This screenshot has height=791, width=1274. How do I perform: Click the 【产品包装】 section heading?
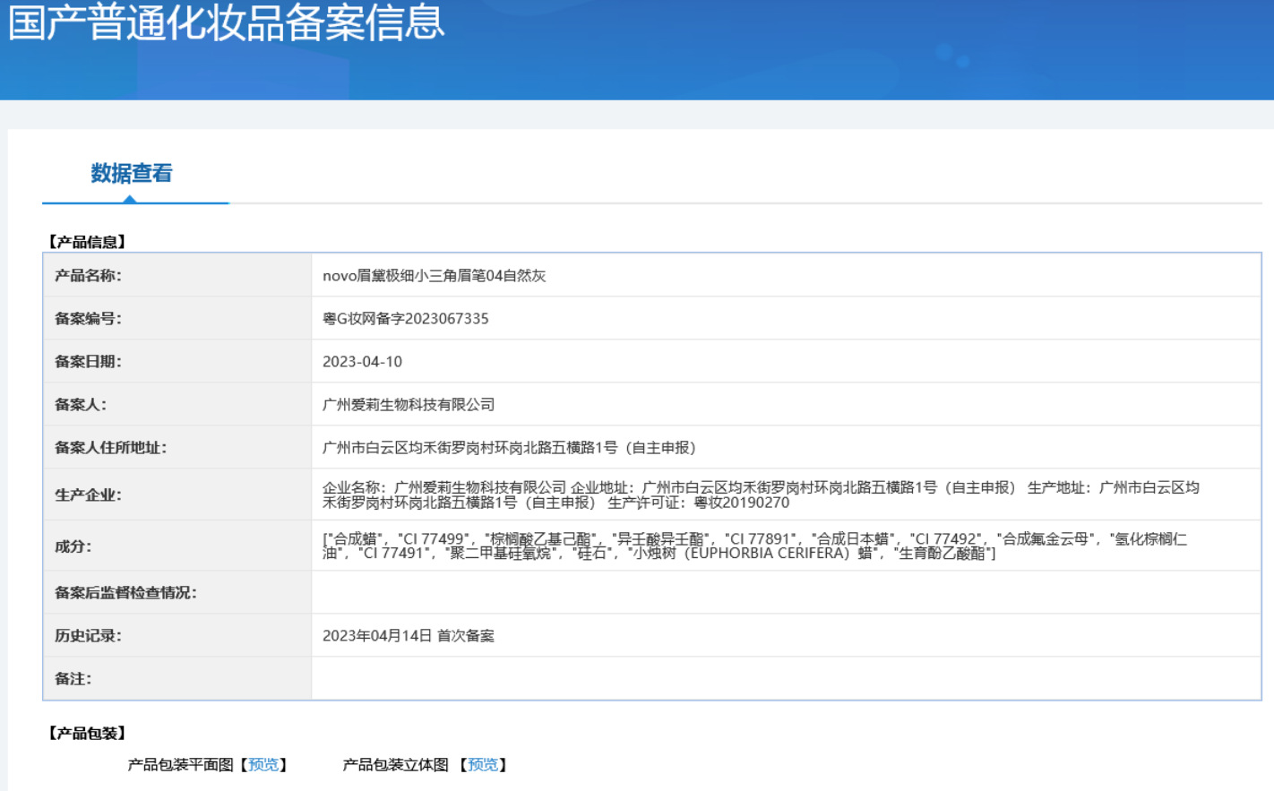click(x=87, y=733)
